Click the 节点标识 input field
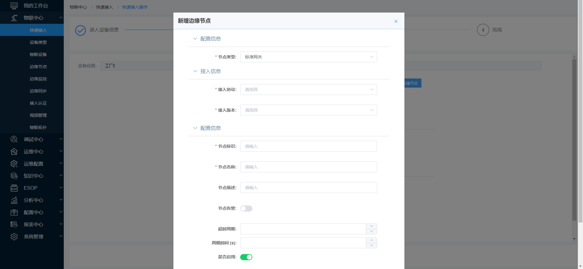The image size is (583, 269). click(308, 146)
